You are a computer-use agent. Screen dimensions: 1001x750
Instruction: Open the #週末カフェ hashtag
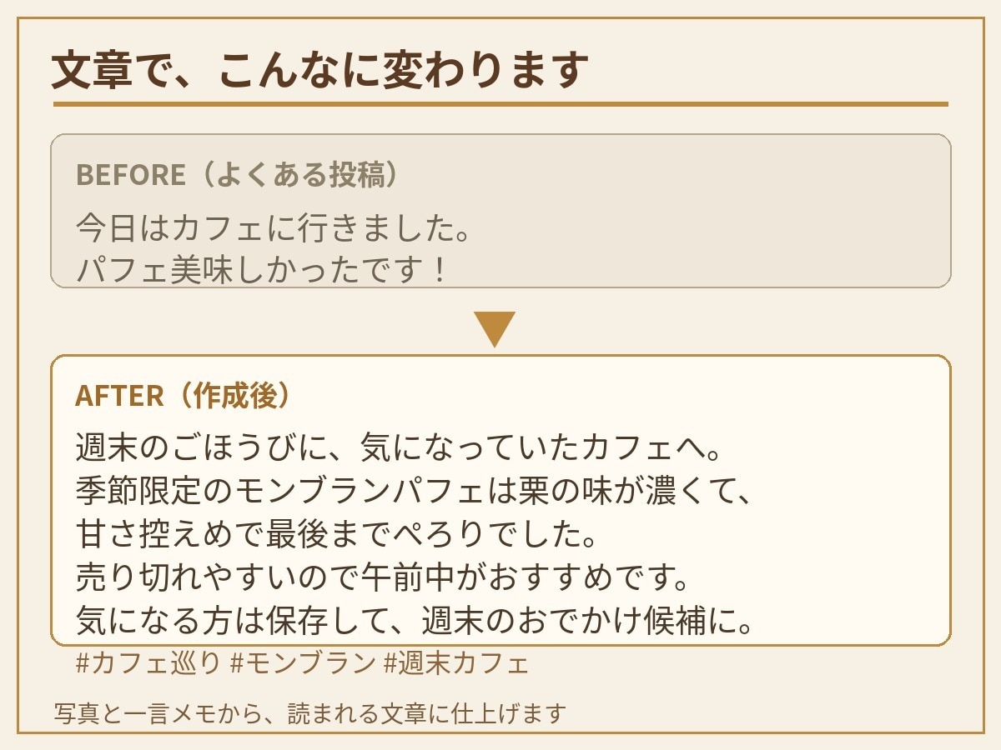coord(456,664)
